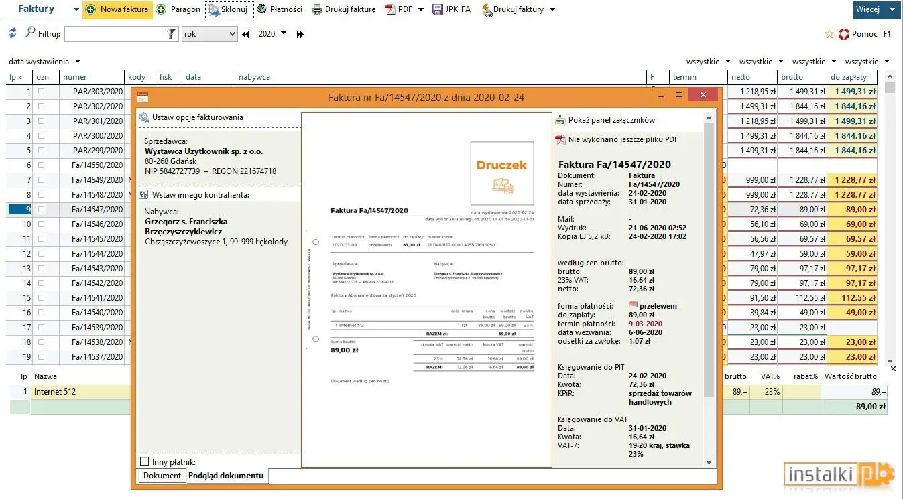Open the Więcej dropdown menu
903x499 pixels.
click(x=876, y=9)
